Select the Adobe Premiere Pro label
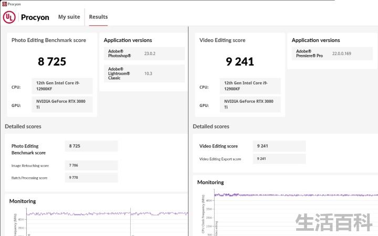Image resolution: width=378 pixels, height=236 pixels. 309,53
